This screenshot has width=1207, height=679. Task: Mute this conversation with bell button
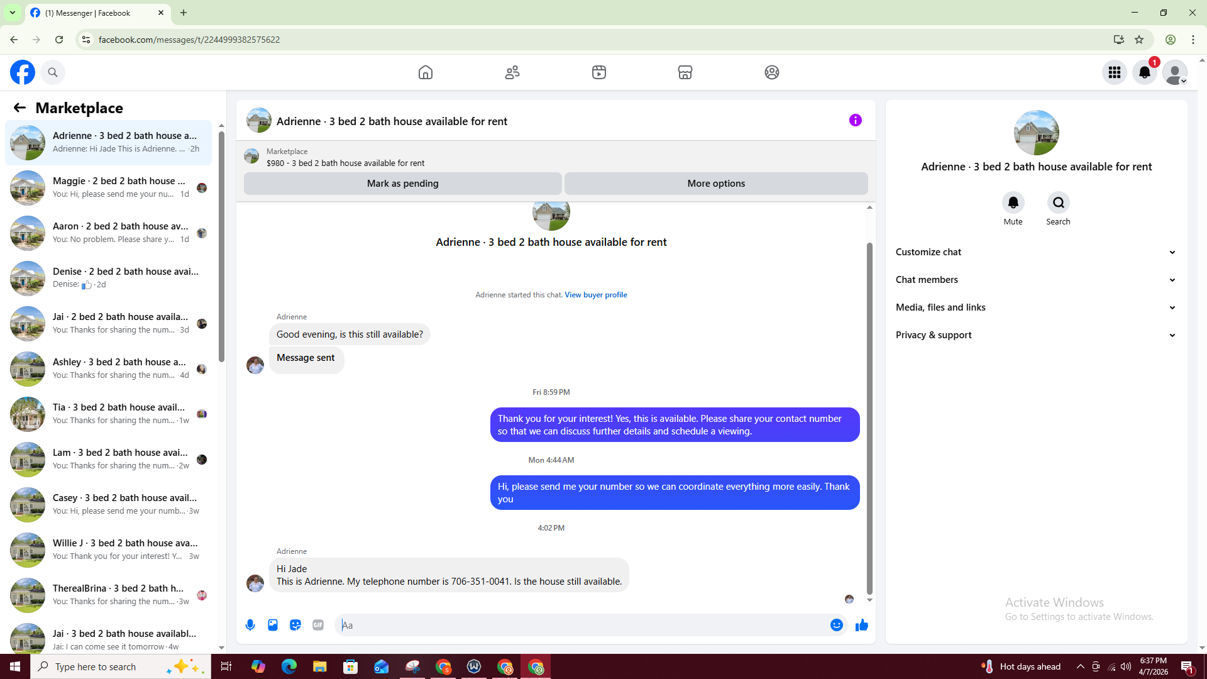tap(1013, 202)
